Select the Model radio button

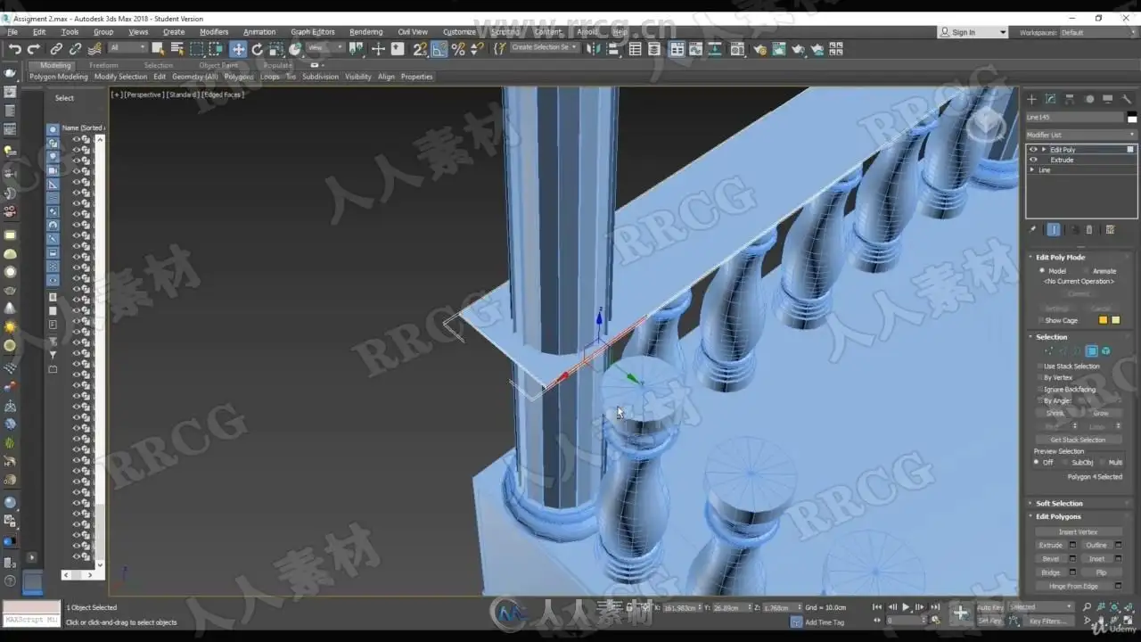pos(1042,270)
